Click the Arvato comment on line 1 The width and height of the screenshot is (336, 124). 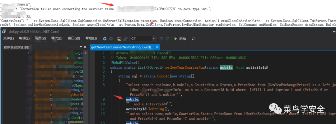click(140, 53)
